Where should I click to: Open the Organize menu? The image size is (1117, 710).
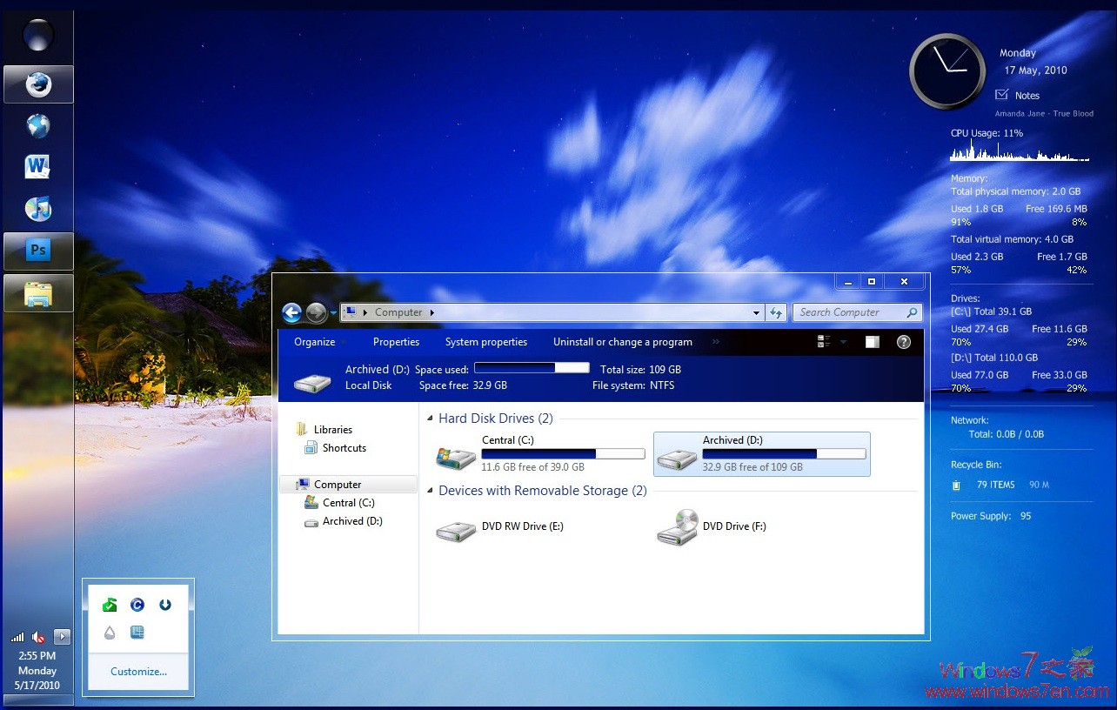point(314,342)
